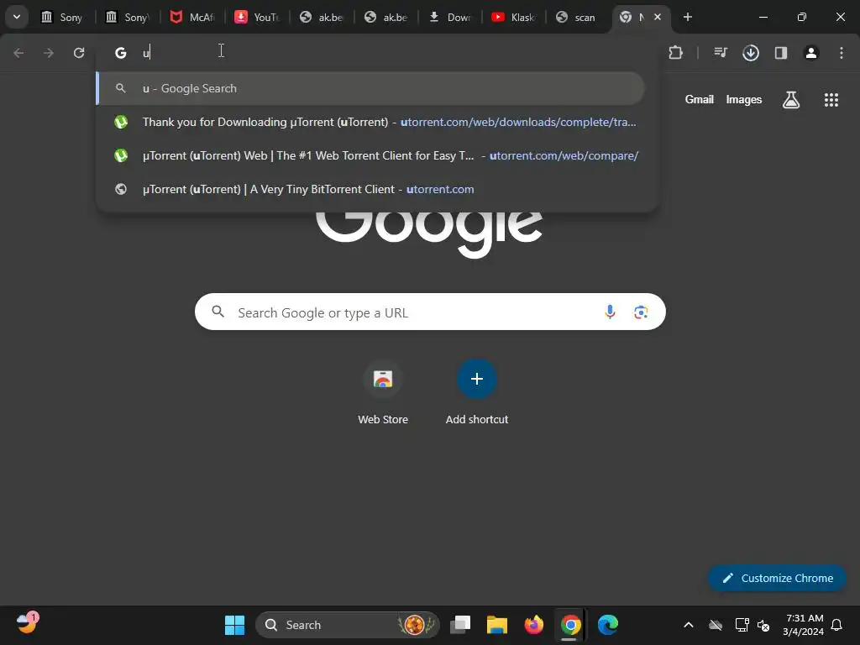Open the tab search dropdown arrow

[17, 17]
